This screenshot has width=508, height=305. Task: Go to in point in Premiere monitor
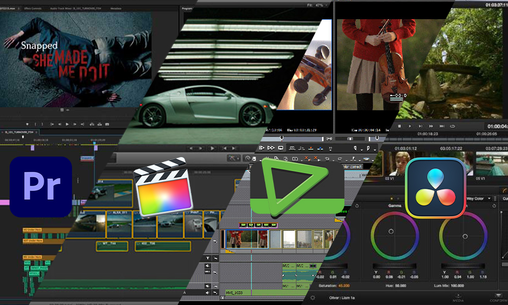click(x=52, y=124)
